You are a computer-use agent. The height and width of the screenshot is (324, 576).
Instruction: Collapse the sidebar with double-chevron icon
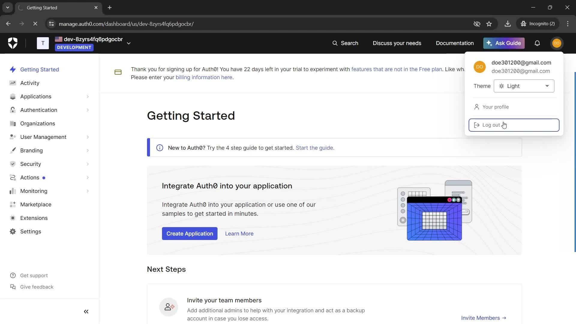86,312
